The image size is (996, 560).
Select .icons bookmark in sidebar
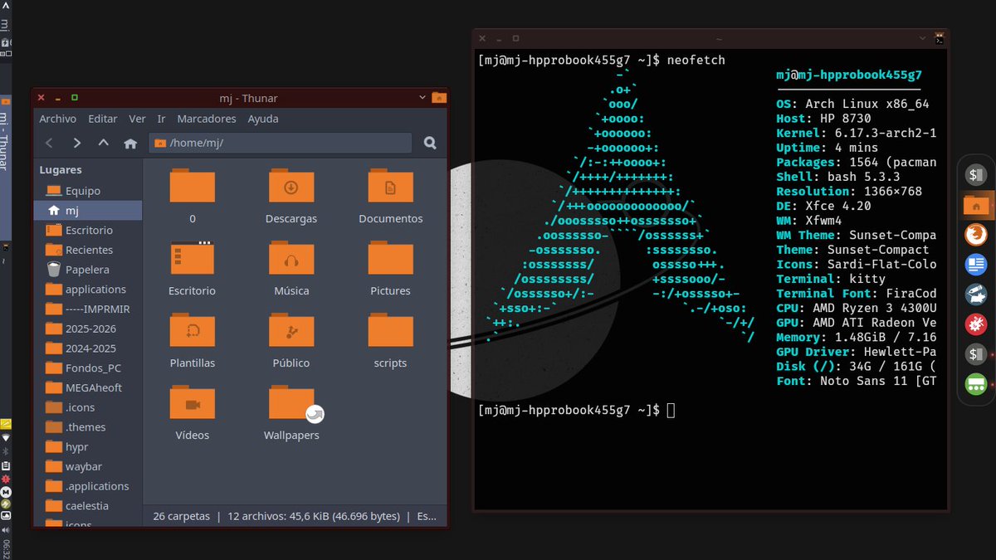88,407
